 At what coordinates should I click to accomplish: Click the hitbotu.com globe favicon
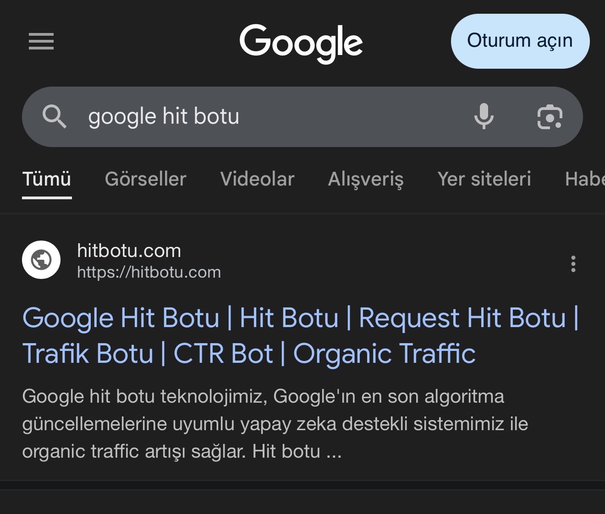click(x=41, y=260)
